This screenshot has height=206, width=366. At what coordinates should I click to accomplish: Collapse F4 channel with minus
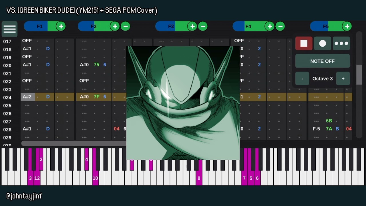(280, 27)
